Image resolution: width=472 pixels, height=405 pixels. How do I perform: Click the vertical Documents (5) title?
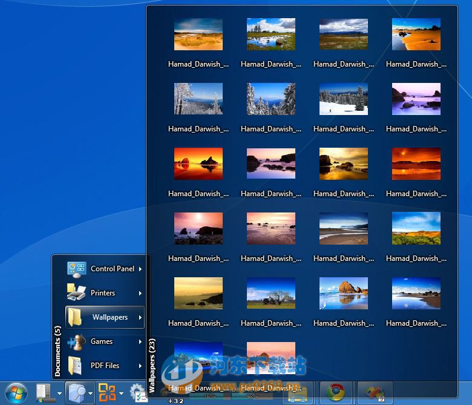point(57,351)
